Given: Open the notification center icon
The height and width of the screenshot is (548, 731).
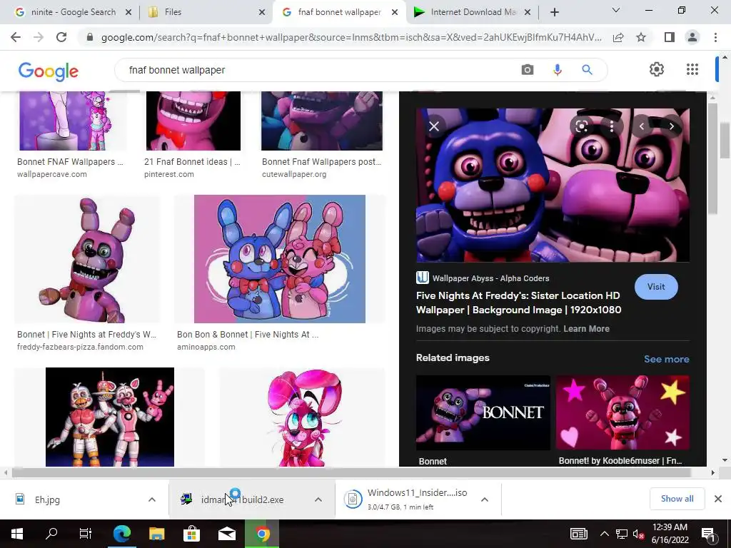Looking at the screenshot, I should (x=708, y=535).
